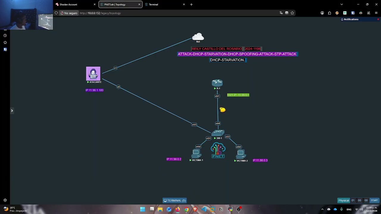381x214 pixels.
Task: Close the Shodan Account tab
Action: [95, 4]
